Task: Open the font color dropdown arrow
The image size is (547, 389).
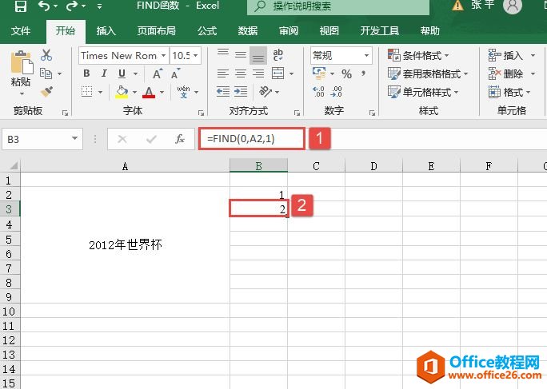Action: (162, 93)
